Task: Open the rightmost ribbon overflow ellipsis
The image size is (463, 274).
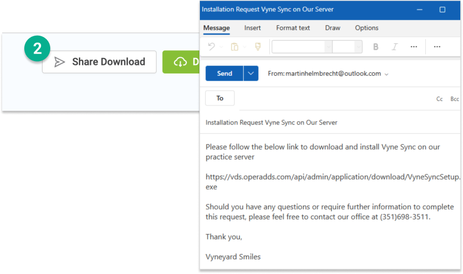Action: click(x=437, y=47)
